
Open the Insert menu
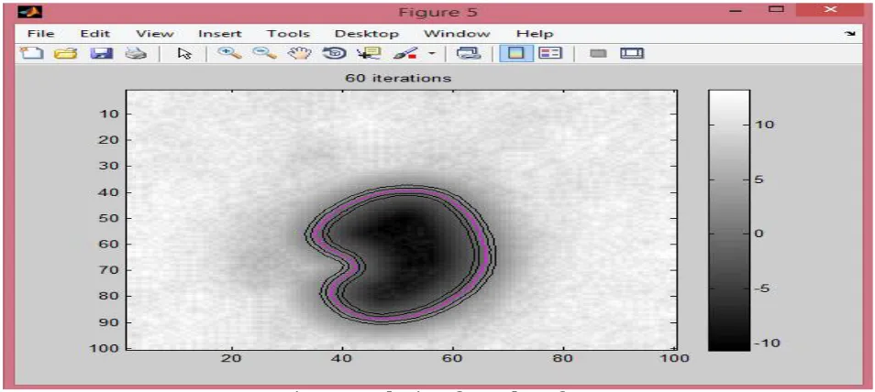pyautogui.click(x=220, y=34)
